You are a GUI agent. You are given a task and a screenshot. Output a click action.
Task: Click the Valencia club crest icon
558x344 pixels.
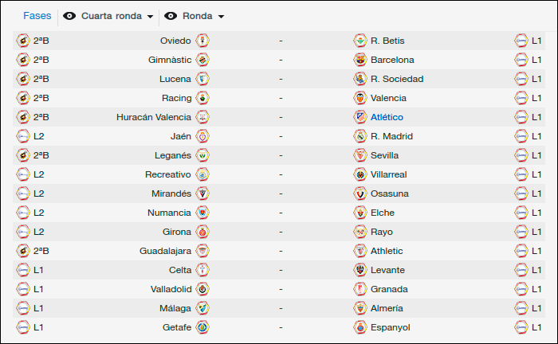[x=360, y=98]
